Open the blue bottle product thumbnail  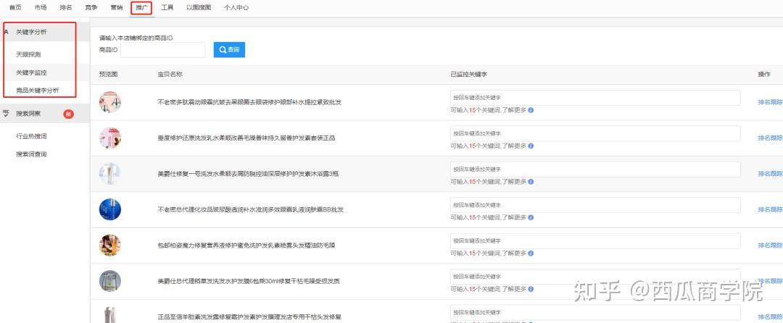click(x=110, y=209)
